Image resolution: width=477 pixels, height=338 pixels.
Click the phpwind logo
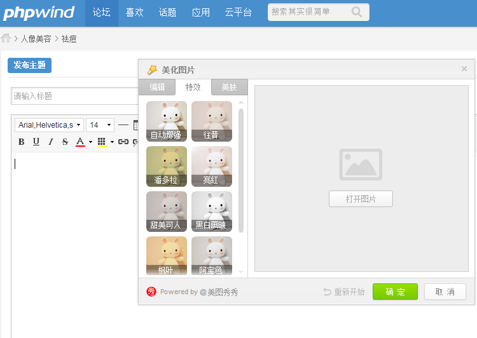pos(38,13)
